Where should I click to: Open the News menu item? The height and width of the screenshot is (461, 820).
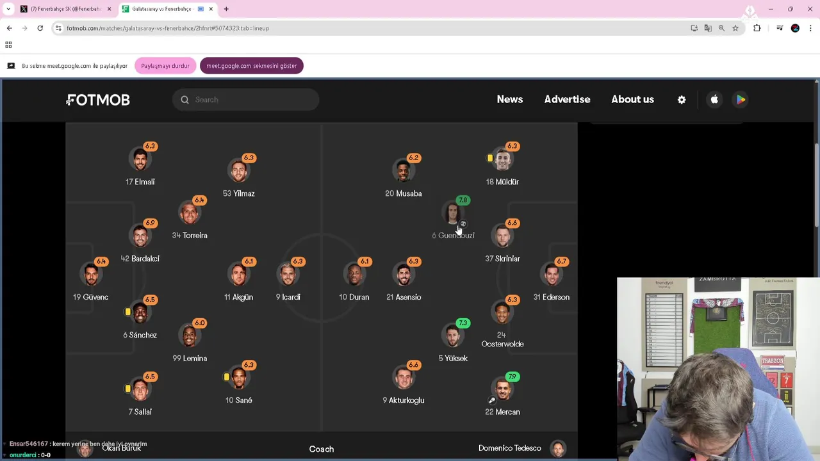510,99
